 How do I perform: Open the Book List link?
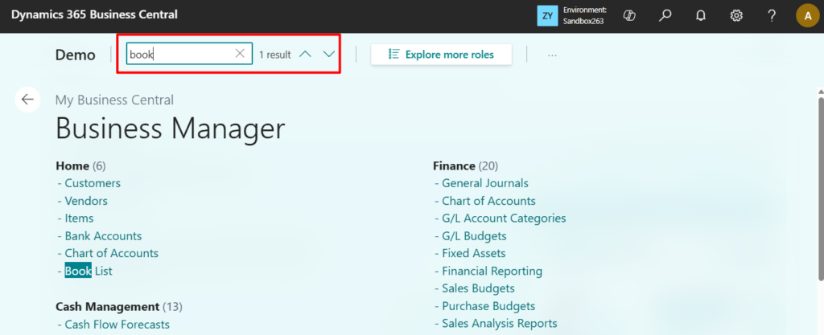pyautogui.click(x=89, y=271)
